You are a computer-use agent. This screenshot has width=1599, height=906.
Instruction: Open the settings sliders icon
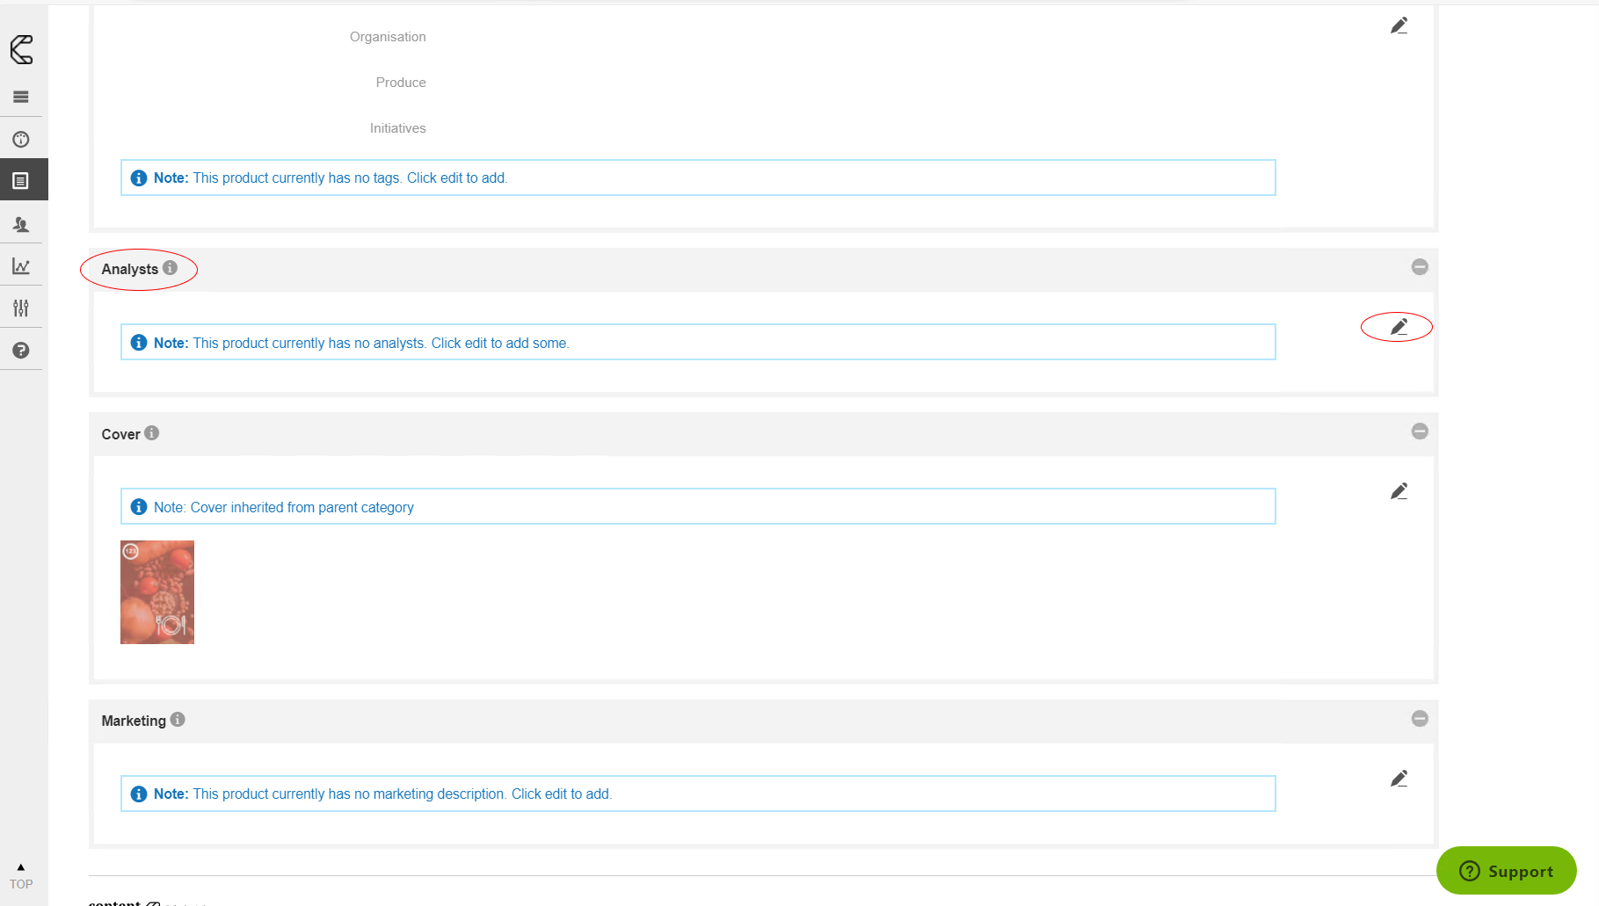coord(21,308)
